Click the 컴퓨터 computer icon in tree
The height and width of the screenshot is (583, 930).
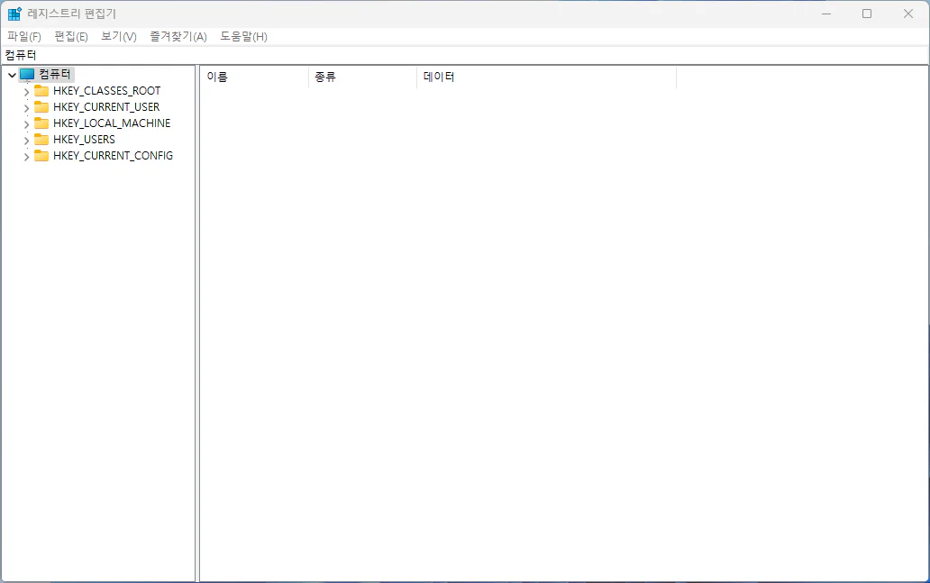pyautogui.click(x=27, y=75)
